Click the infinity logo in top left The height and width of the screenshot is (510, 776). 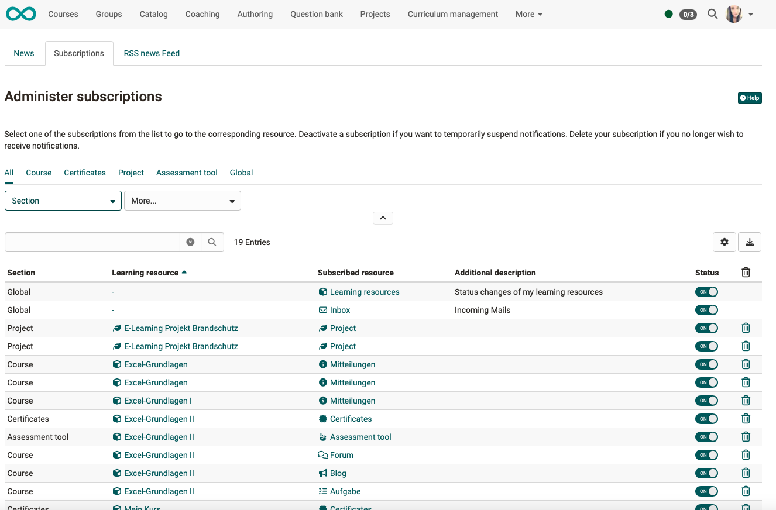point(20,13)
